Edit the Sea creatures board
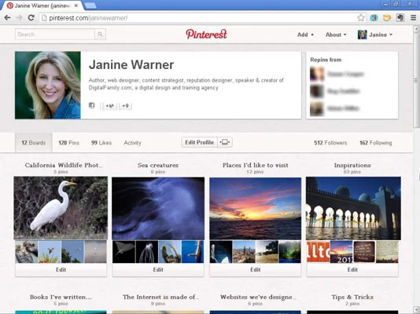 pos(158,269)
